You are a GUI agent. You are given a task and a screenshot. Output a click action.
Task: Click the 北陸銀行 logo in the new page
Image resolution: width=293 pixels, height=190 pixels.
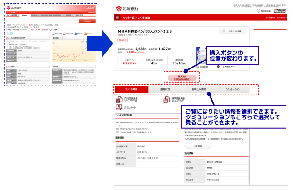coord(127,8)
